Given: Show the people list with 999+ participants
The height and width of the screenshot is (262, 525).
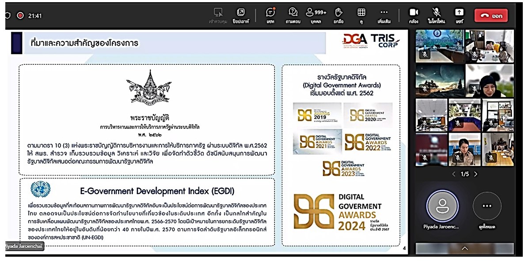Looking at the screenshot, I should (316, 15).
